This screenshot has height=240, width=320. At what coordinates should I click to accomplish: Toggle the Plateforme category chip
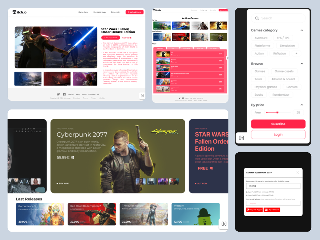[262, 46]
